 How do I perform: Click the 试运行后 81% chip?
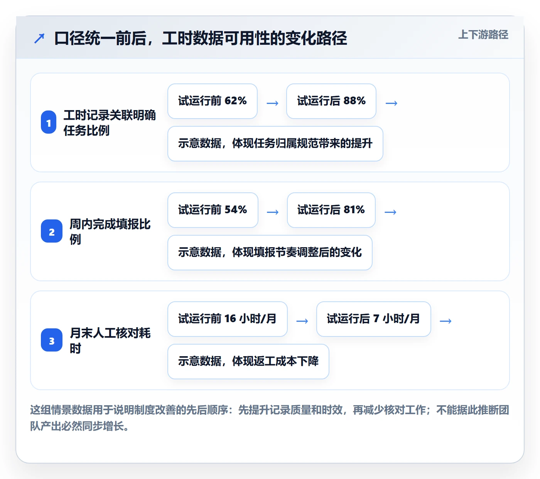pyautogui.click(x=331, y=210)
